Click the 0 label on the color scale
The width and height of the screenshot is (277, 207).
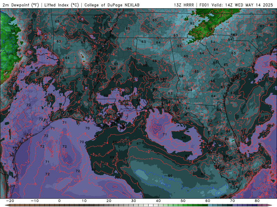click(59, 201)
